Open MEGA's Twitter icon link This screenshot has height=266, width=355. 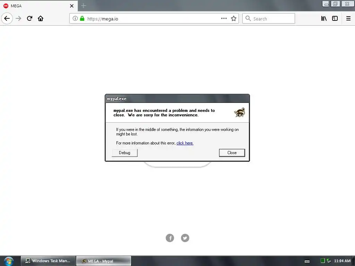coord(185,238)
